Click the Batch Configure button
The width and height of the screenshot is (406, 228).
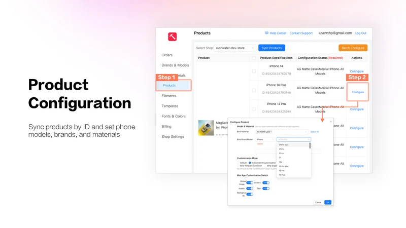tap(353, 48)
